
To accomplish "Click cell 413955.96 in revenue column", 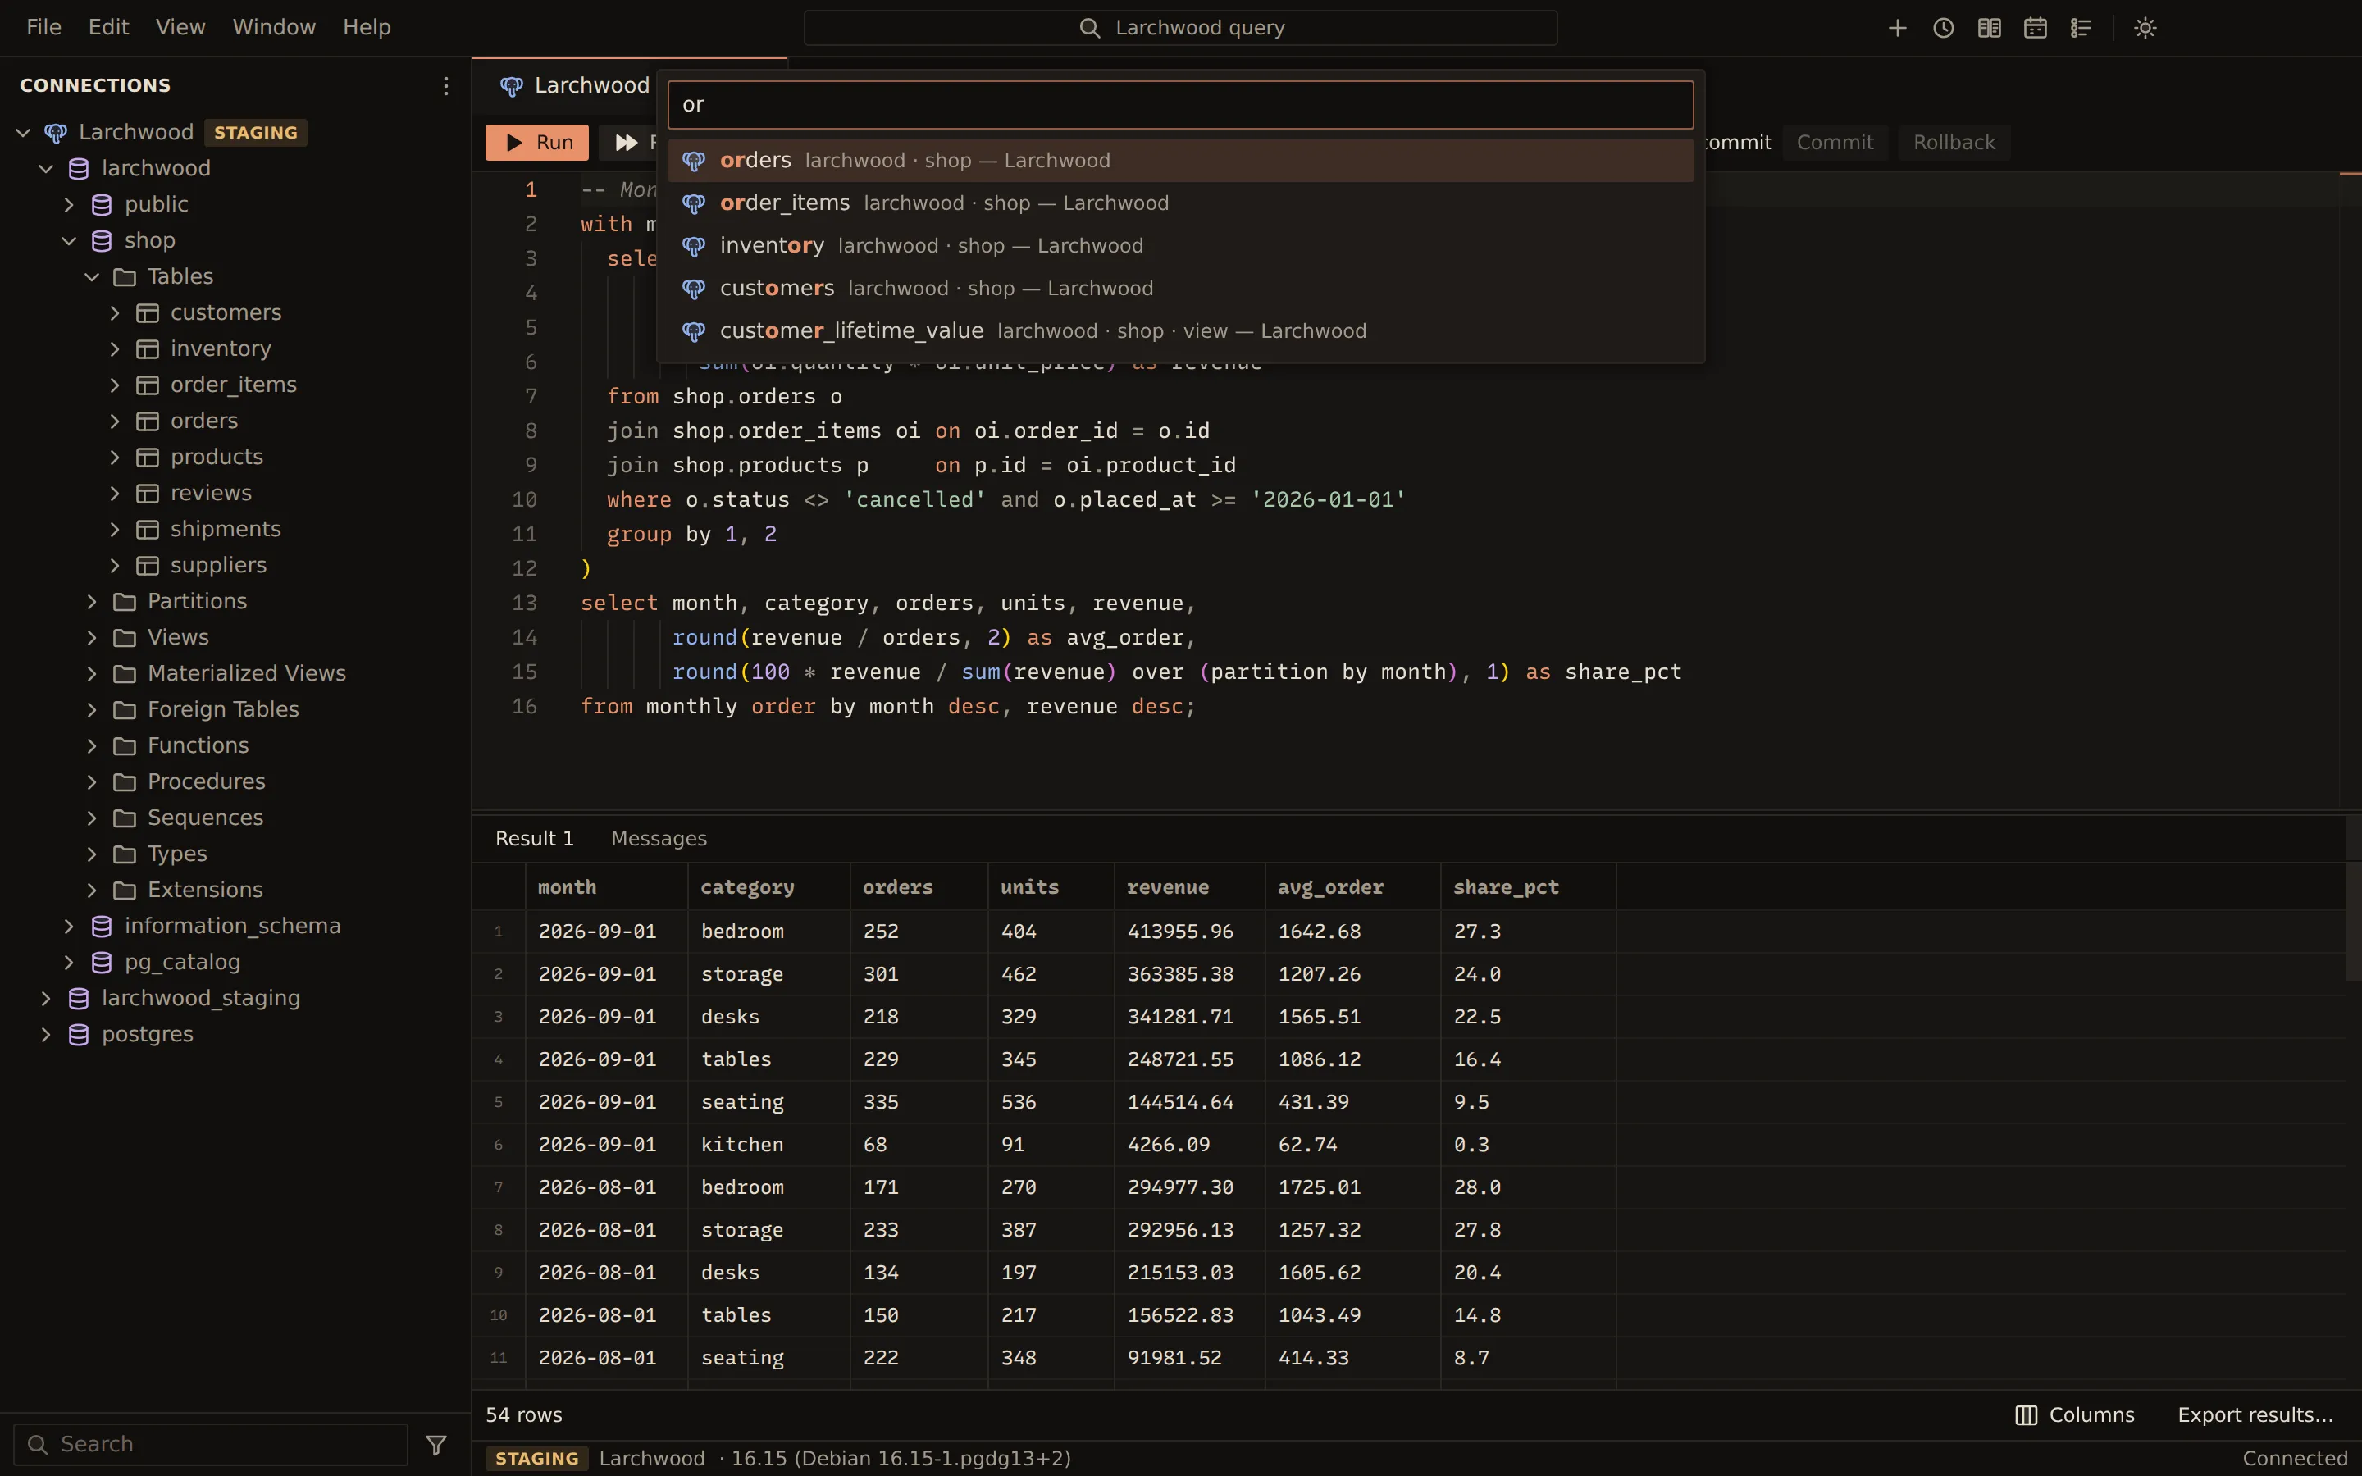I will pyautogui.click(x=1189, y=932).
